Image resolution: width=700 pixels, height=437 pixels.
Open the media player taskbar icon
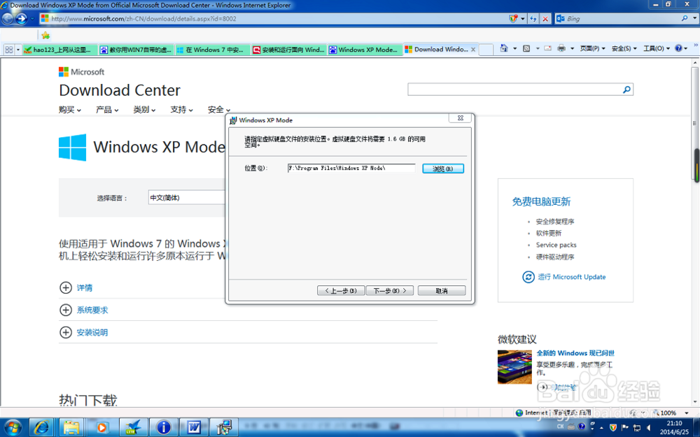click(x=102, y=427)
